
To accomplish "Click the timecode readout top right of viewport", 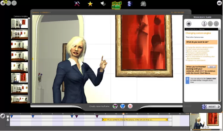I will pyautogui.click(x=178, y=12).
